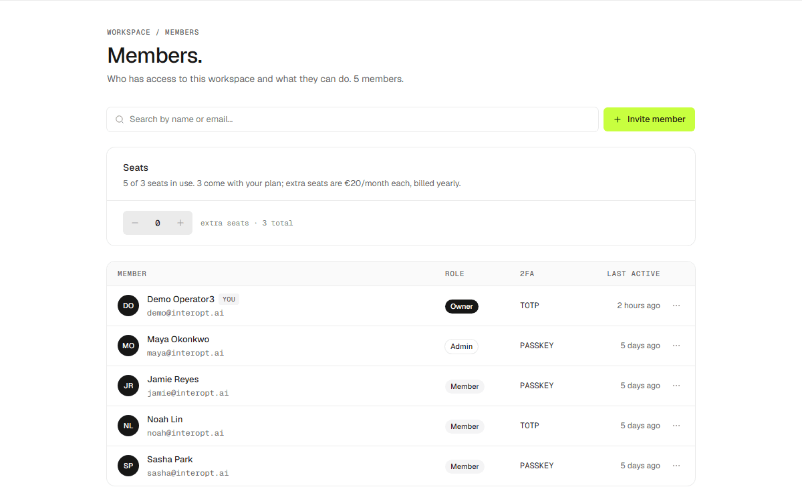
Task: Open the options menu for Jamie Reyes
Action: click(x=676, y=386)
